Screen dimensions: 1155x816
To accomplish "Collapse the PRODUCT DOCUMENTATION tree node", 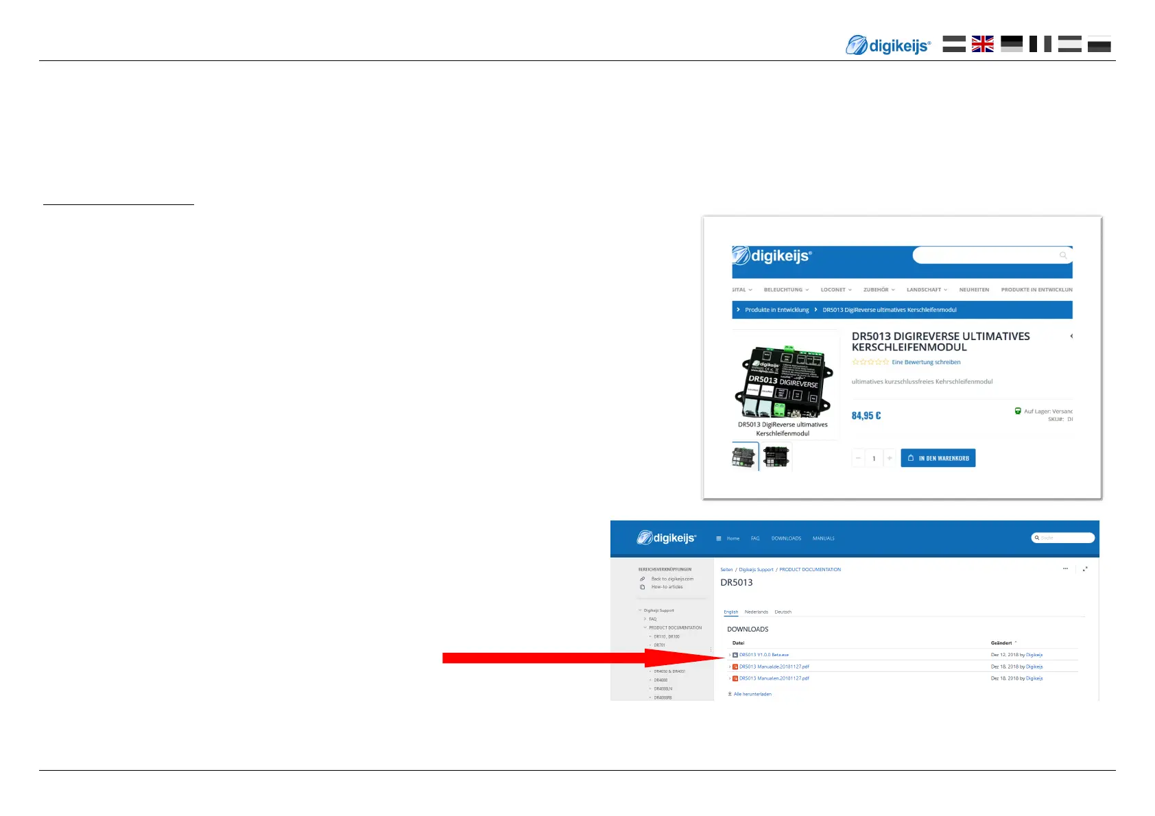I will [645, 627].
